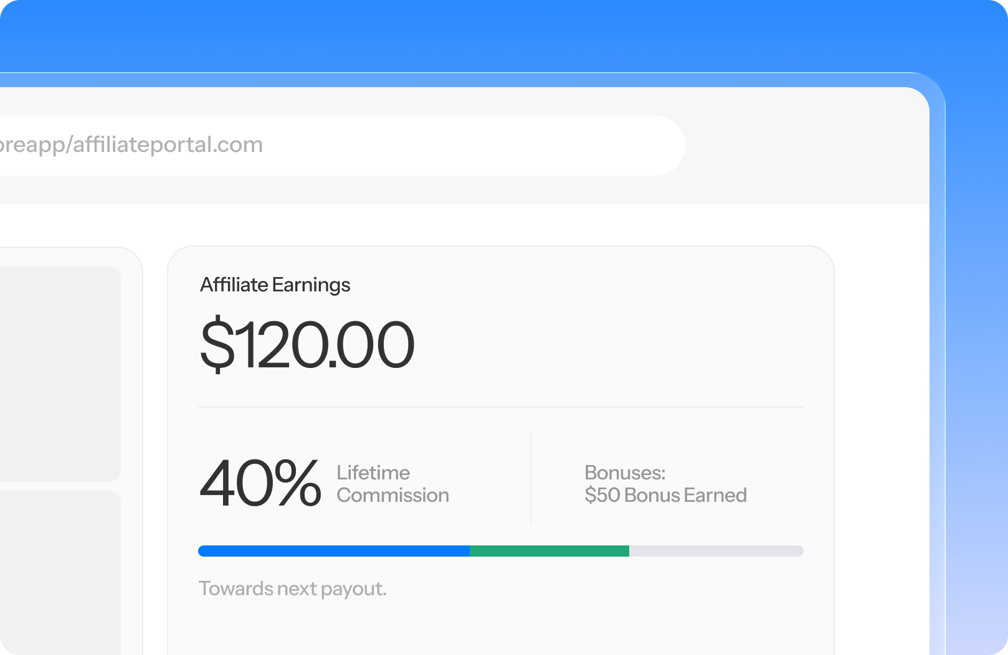Click the vertical divider beside Bonuses
Image resolution: width=1008 pixels, height=655 pixels.
pos(531,477)
